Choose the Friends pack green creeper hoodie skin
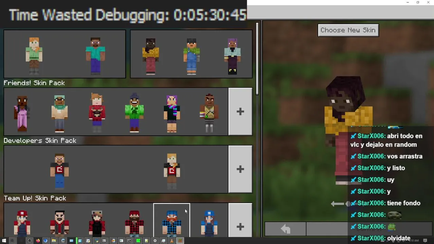 pos(134,113)
